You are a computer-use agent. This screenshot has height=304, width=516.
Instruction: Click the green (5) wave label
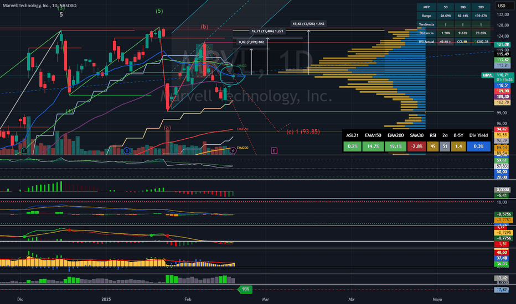click(159, 11)
